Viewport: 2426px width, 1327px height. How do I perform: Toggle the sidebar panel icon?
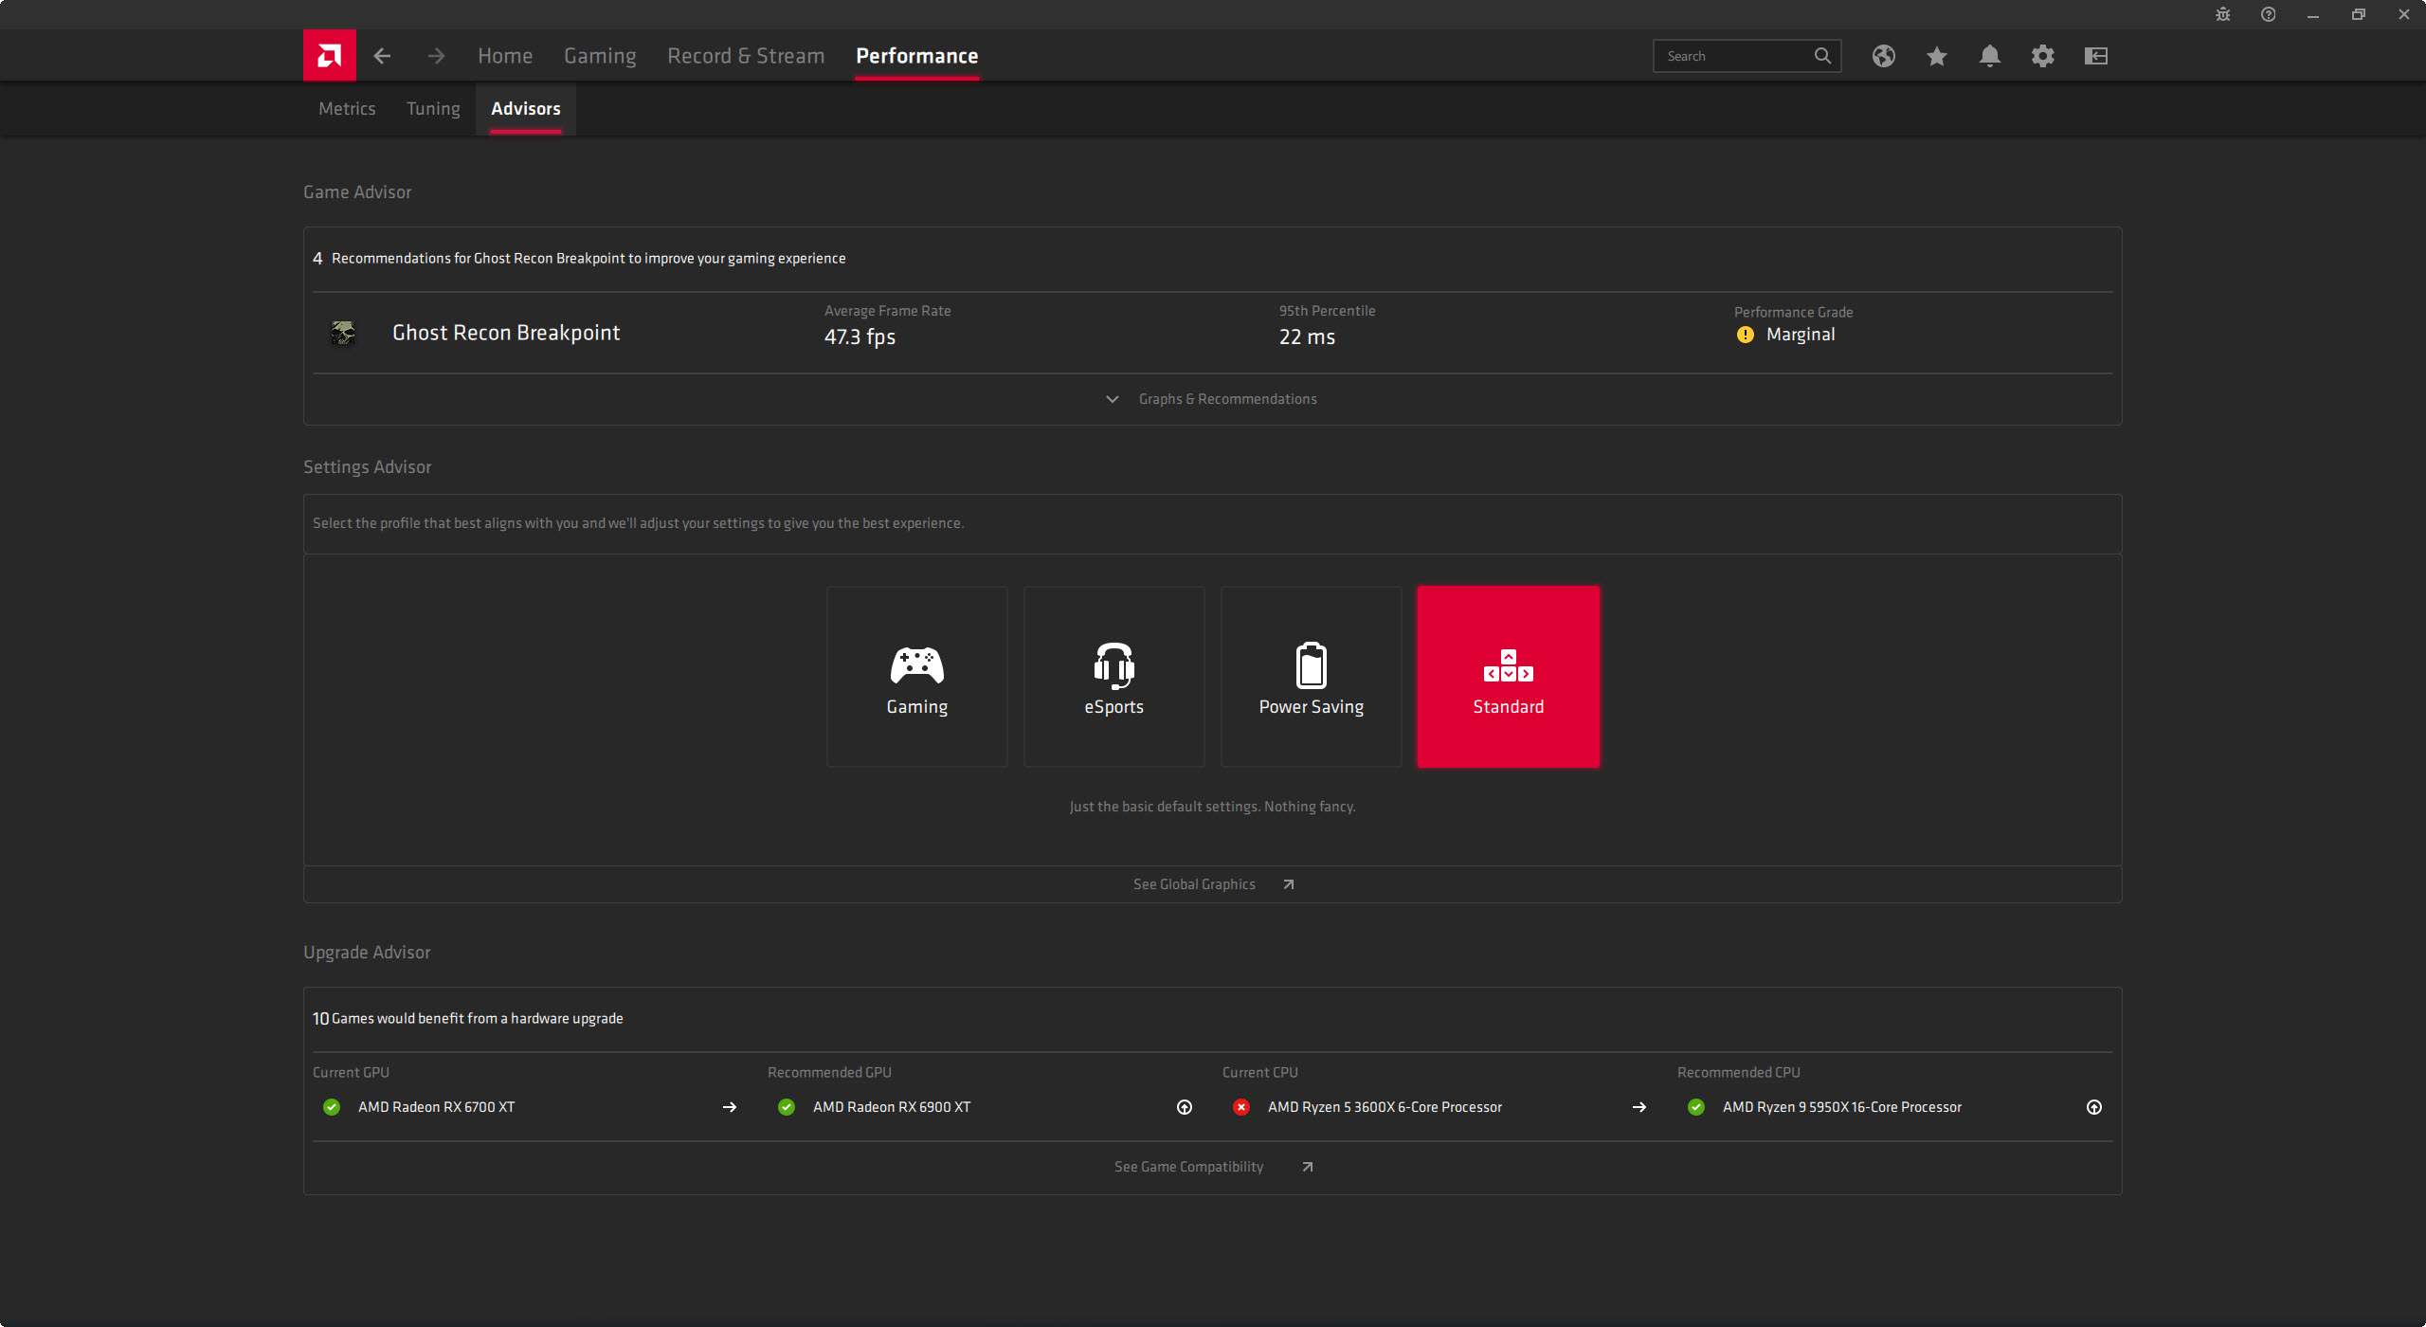tap(2096, 56)
